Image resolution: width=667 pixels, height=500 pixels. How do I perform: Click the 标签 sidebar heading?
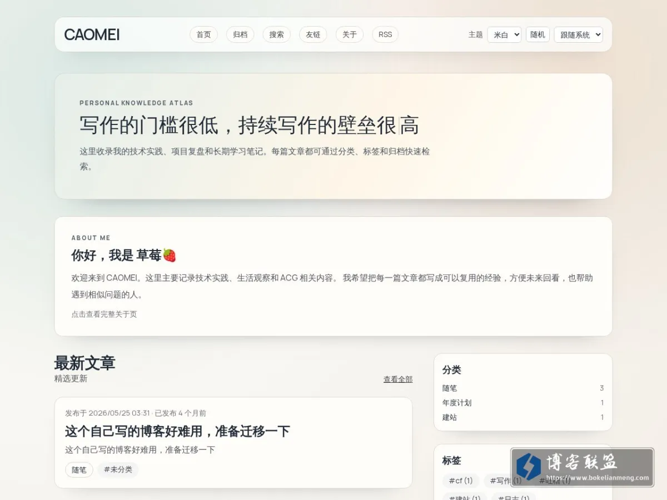click(x=452, y=461)
